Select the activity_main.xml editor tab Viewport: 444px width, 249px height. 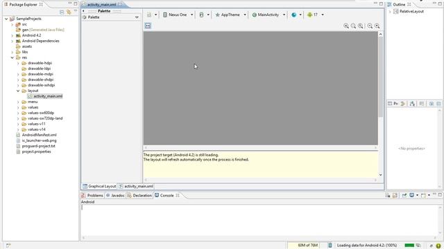pos(101,5)
